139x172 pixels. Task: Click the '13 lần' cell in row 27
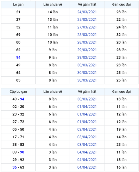[53, 20]
